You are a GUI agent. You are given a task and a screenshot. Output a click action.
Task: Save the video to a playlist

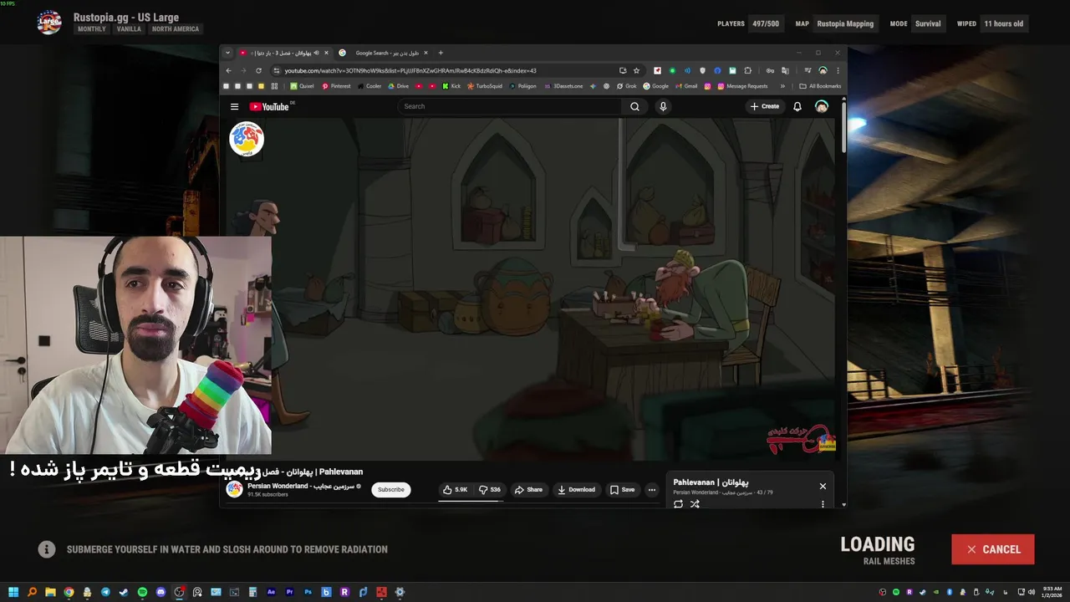click(622, 490)
